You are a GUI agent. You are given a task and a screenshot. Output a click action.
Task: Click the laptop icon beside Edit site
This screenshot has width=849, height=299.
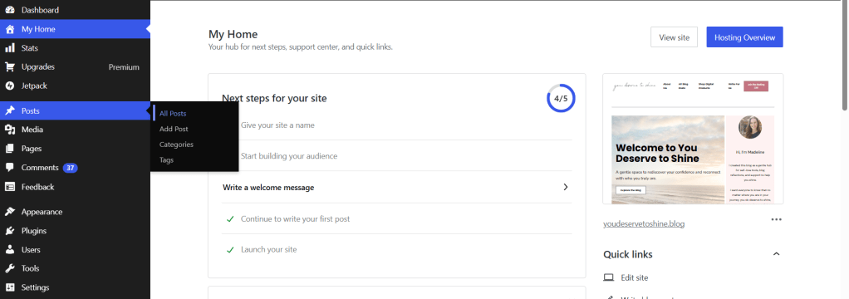609,278
